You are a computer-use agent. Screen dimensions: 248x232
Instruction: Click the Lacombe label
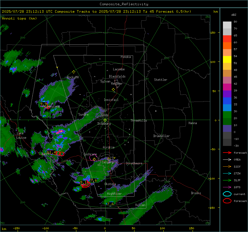click(x=119, y=69)
